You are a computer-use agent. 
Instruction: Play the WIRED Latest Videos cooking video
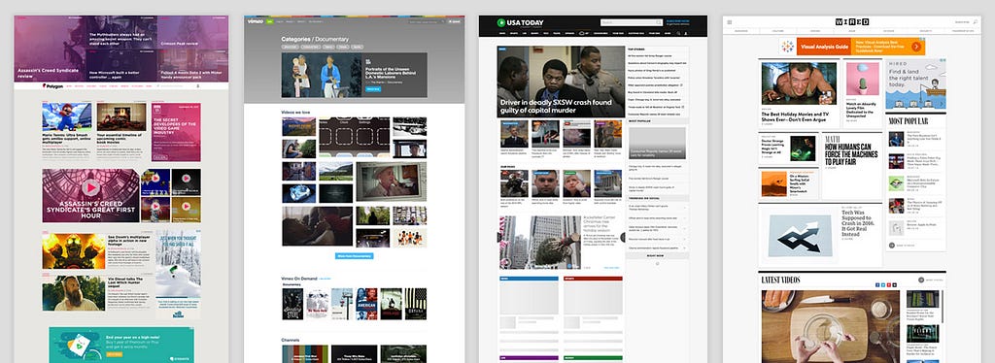point(830,326)
